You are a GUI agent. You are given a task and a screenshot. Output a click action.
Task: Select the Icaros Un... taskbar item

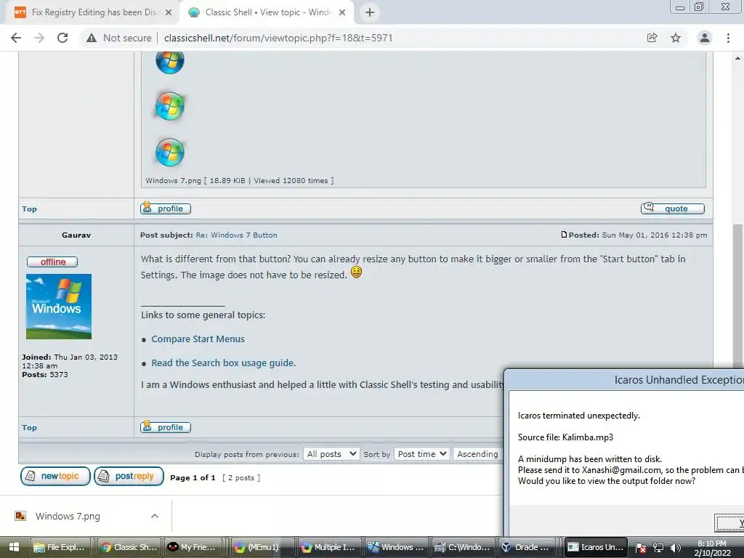pyautogui.click(x=597, y=548)
